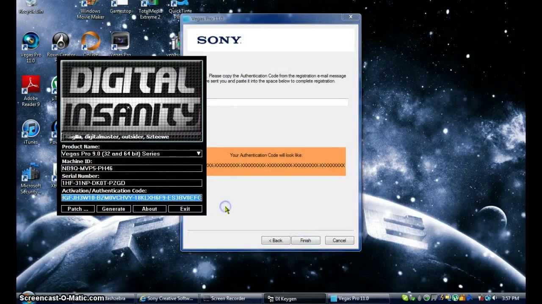The width and height of the screenshot is (542, 304).
Task: Select the OnLive desktop shortcut
Action: point(91,45)
